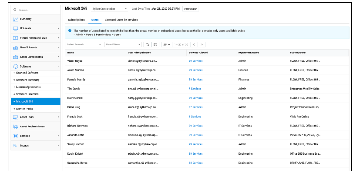Viewport: 356px width, 174px height.
Task: Click the search icon in the users toolbar
Action: tap(147, 45)
